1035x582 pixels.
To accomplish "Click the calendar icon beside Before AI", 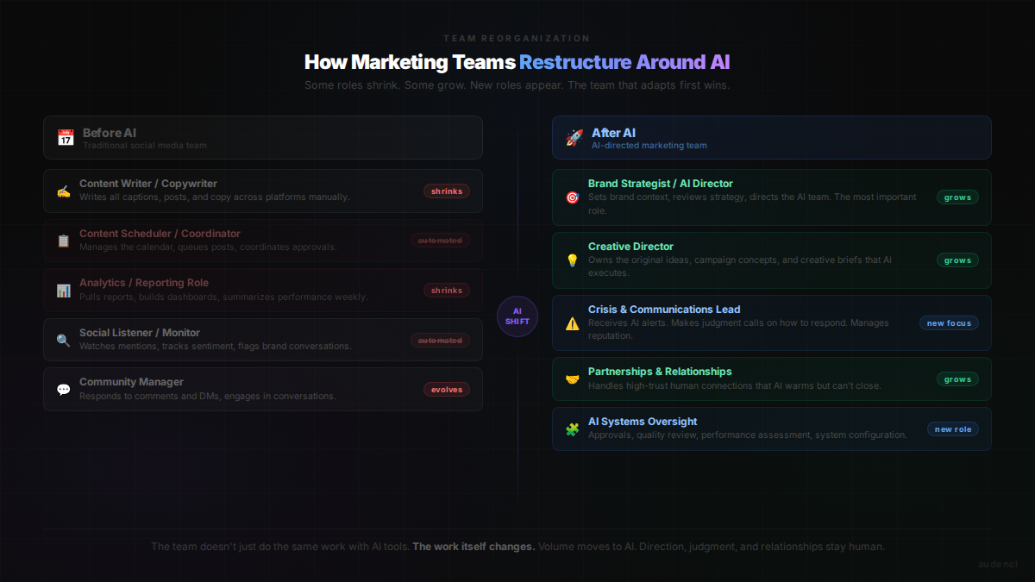I will [66, 138].
